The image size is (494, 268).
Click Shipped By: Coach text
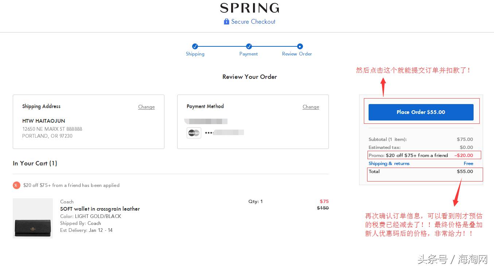click(x=81, y=223)
